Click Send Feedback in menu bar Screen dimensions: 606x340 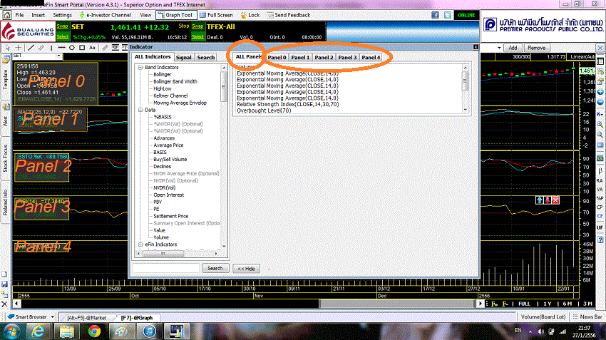[x=289, y=15]
